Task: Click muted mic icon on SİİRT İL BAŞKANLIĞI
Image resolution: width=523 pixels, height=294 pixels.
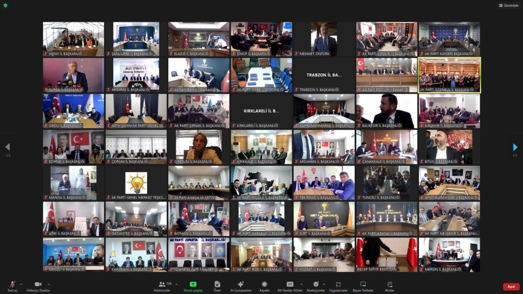Action: coord(297,233)
